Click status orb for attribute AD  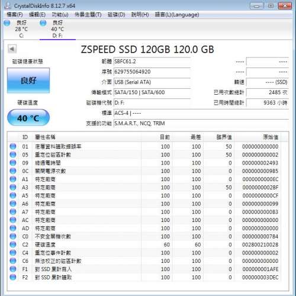(13, 228)
